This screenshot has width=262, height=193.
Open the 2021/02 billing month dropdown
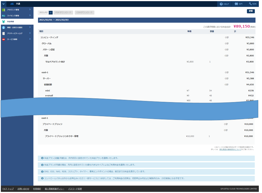(x=51, y=13)
